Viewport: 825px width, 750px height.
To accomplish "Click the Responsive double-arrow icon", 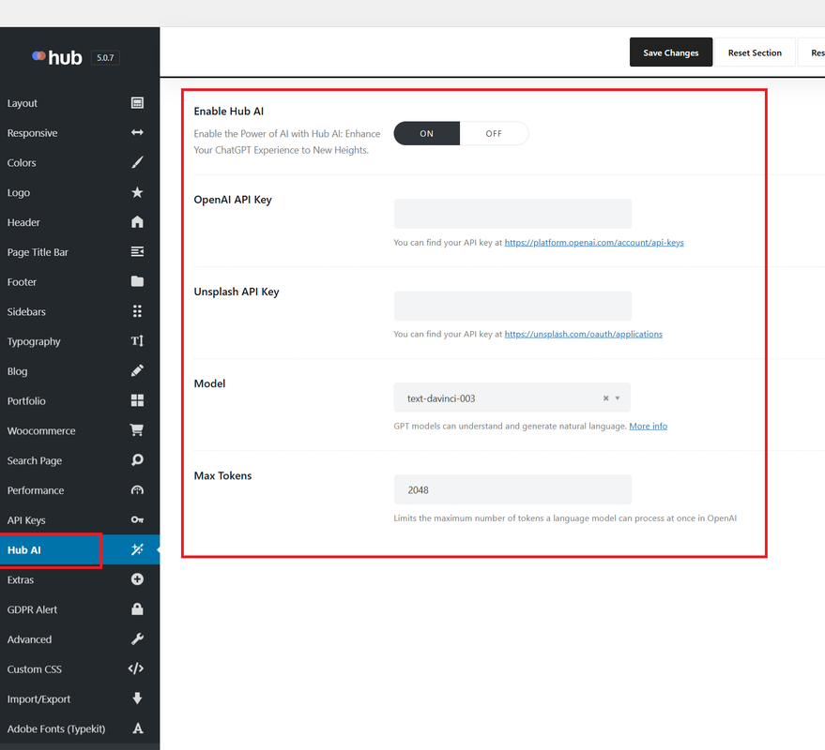I will click(137, 132).
